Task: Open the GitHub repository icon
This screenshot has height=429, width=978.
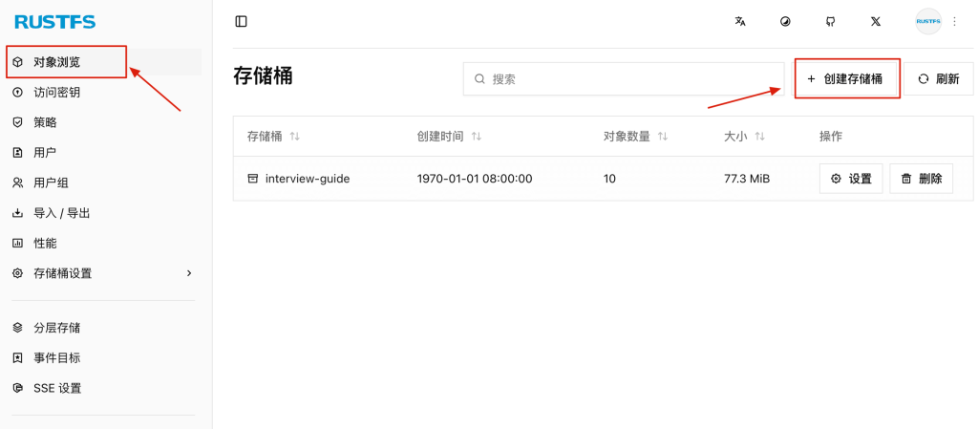Action: coord(831,22)
